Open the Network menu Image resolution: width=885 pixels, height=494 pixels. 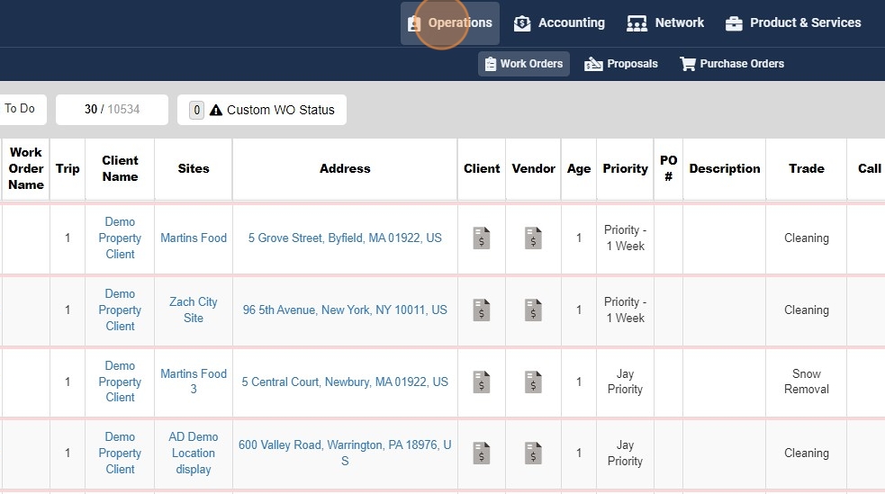point(665,23)
